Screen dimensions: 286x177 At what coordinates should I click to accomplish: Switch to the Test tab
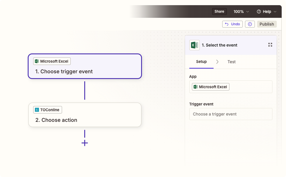pyautogui.click(x=231, y=62)
